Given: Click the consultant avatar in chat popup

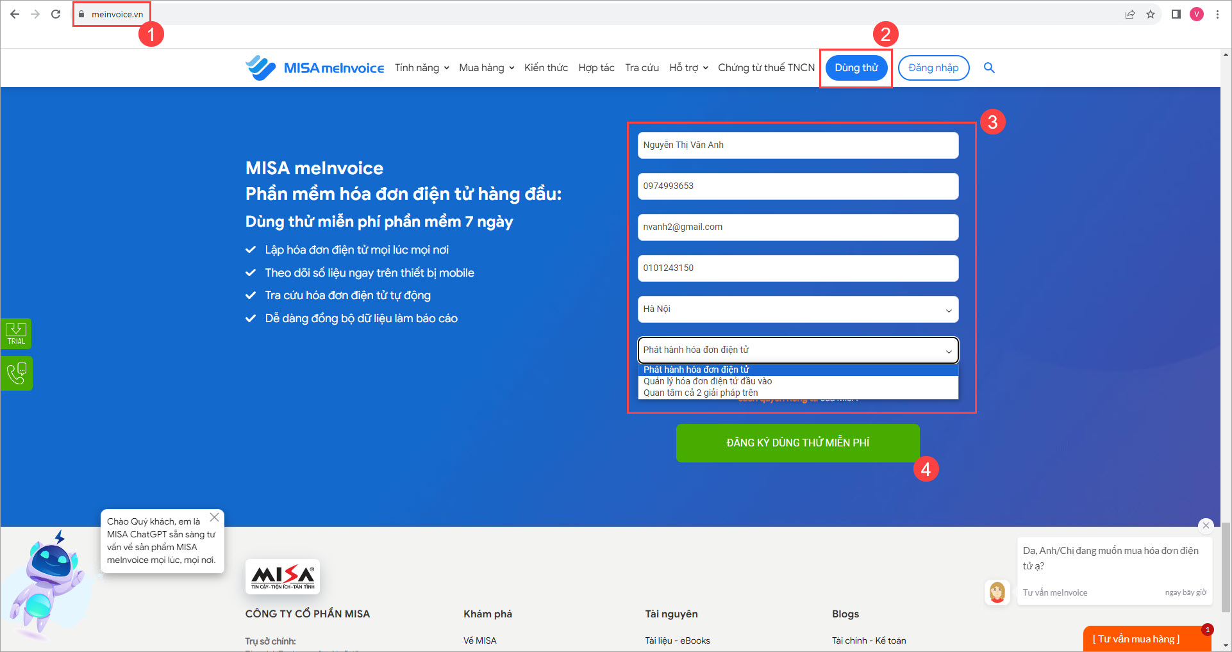Looking at the screenshot, I should tap(997, 592).
